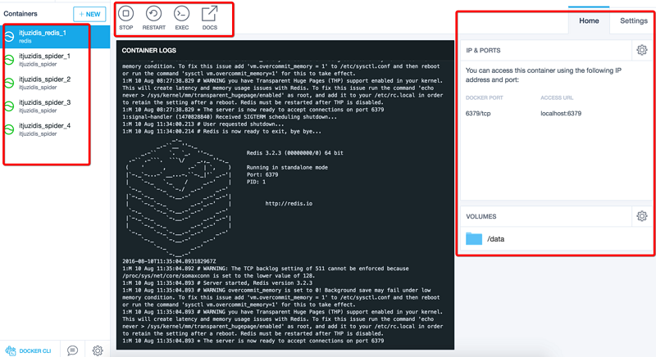The image size is (656, 357).
Task: Open preferences gear in bottom bar
Action: tap(98, 350)
